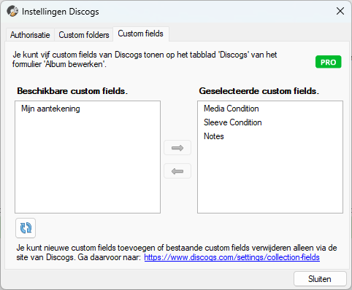Open the Custom folders tab

tap(84, 35)
